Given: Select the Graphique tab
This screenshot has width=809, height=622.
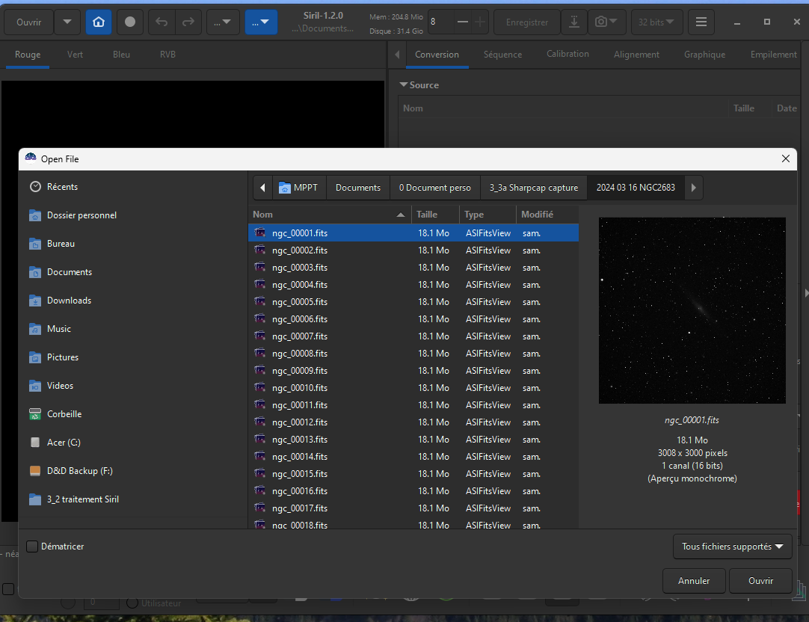Looking at the screenshot, I should coord(704,55).
